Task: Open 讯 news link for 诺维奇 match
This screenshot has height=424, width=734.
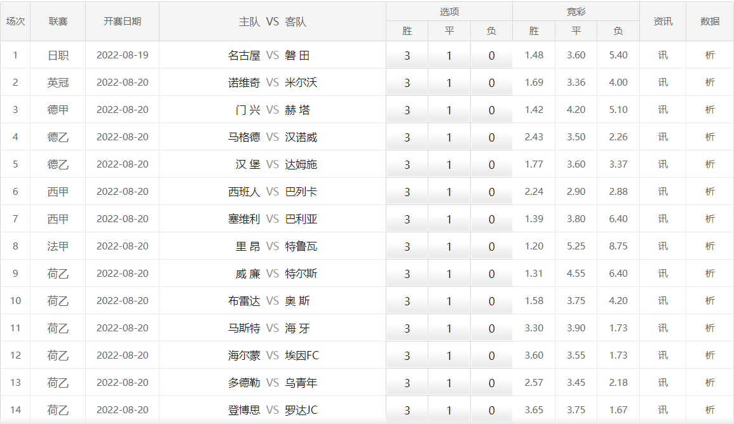Action: tap(663, 83)
